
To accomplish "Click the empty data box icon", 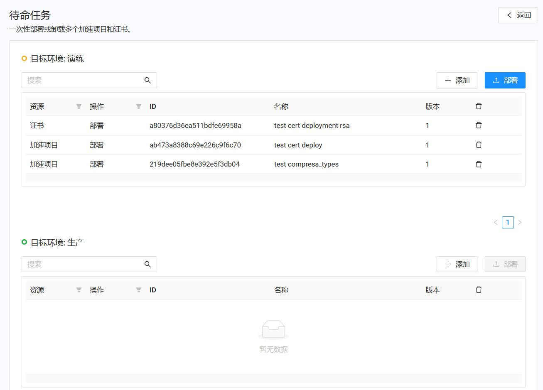I will tap(273, 329).
